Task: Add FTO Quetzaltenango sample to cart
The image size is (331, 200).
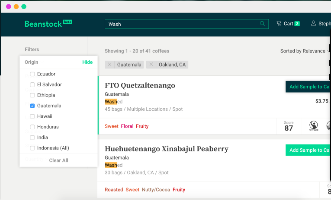Action: pyautogui.click(x=308, y=87)
